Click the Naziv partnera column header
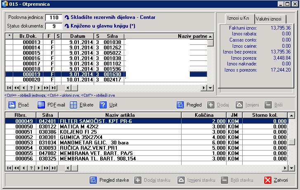This screenshot has height=190, width=300. click(166, 36)
